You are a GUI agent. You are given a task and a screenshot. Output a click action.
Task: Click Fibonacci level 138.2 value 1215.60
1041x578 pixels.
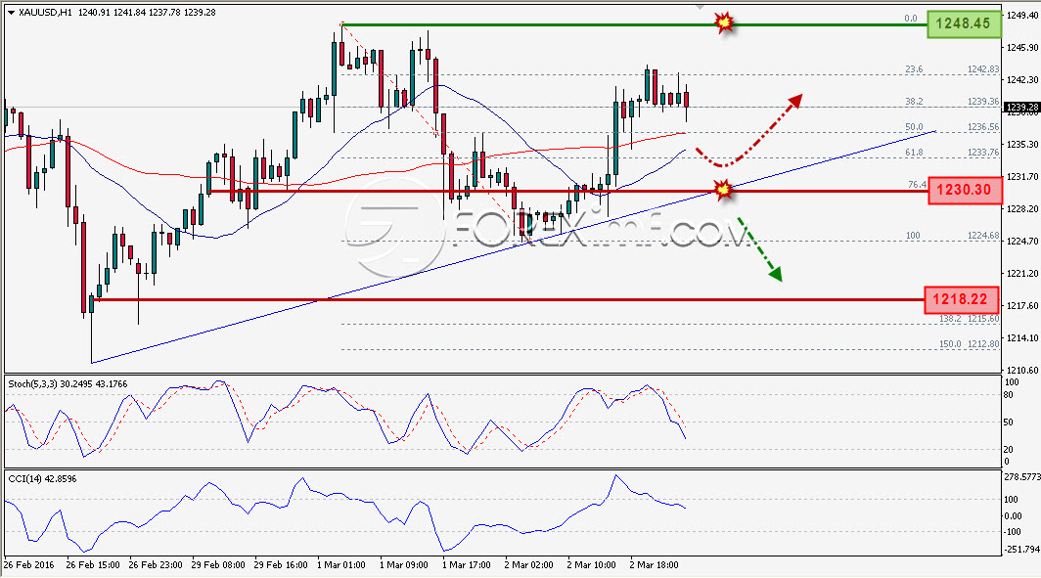pos(983,319)
